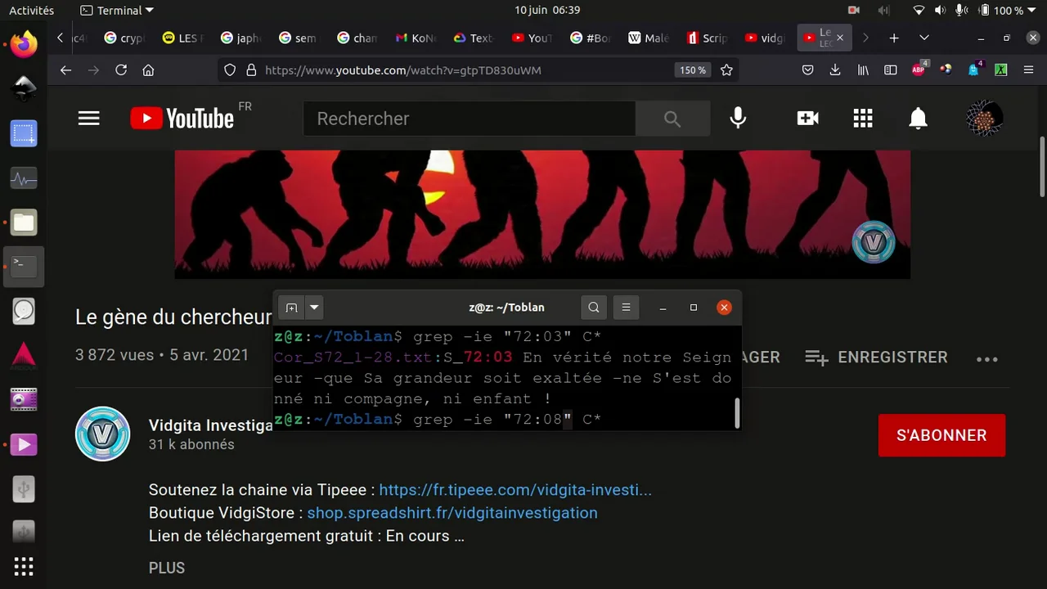This screenshot has width=1047, height=589.
Task: Click the S'ABONNER subscribe button
Action: [x=941, y=435]
